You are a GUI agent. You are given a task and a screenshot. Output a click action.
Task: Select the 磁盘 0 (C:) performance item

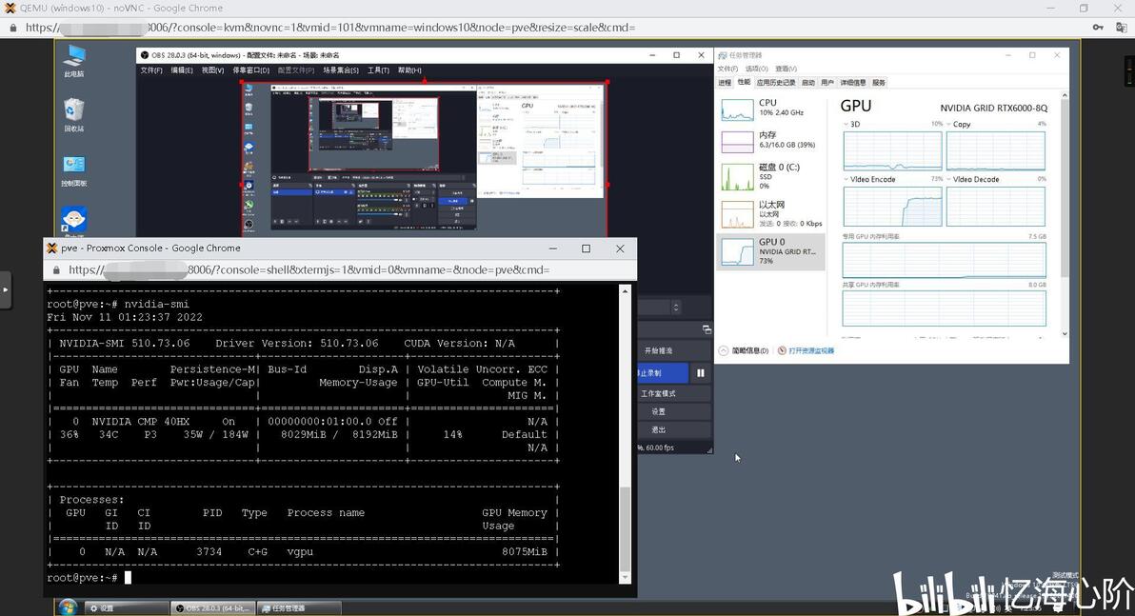coord(771,177)
